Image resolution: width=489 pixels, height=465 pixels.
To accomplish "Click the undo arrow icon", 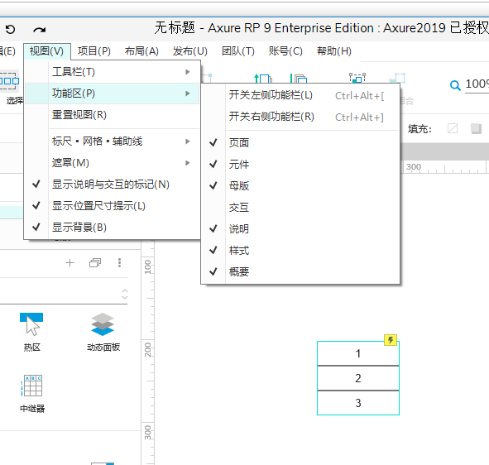I will click(10, 29).
